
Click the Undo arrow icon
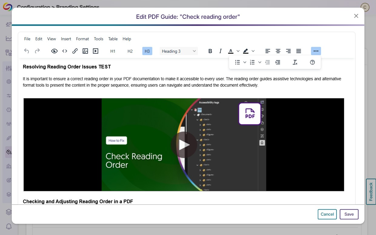pyautogui.click(x=27, y=51)
